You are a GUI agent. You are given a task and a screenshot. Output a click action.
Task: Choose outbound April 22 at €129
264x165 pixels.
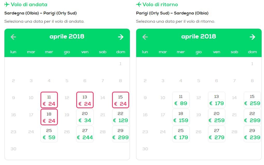click(x=121, y=117)
